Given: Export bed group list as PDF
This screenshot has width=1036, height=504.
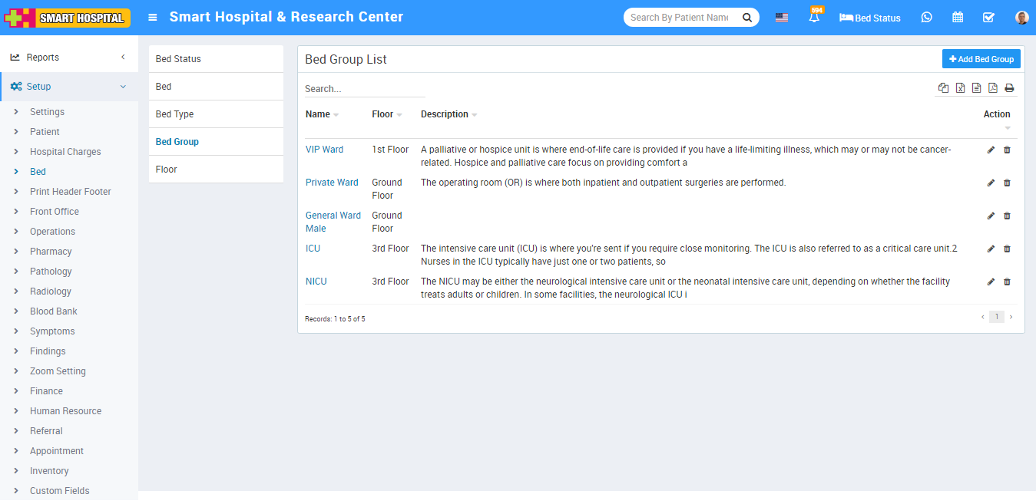Looking at the screenshot, I should pos(992,88).
